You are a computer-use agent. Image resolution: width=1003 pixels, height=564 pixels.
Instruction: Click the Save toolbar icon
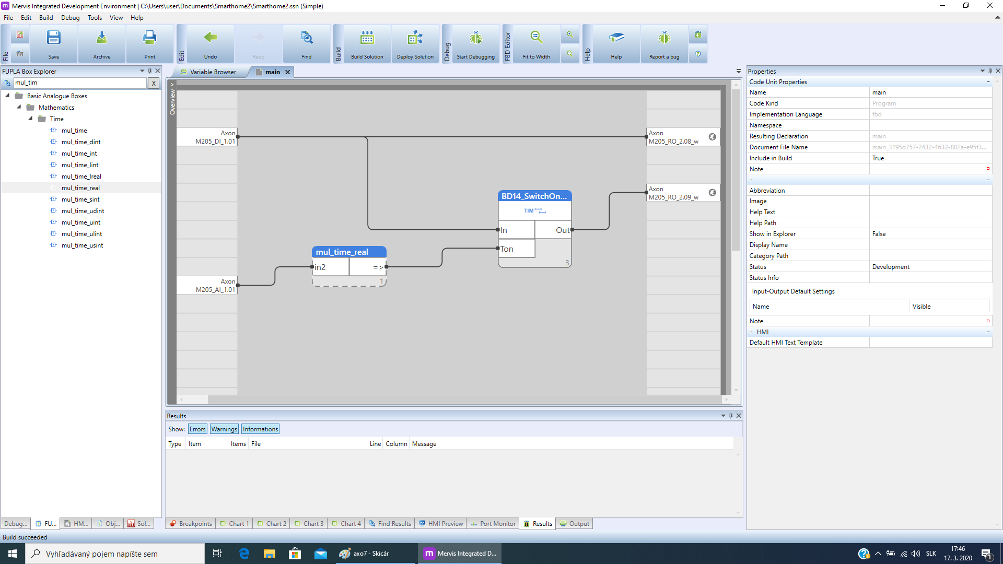click(53, 38)
